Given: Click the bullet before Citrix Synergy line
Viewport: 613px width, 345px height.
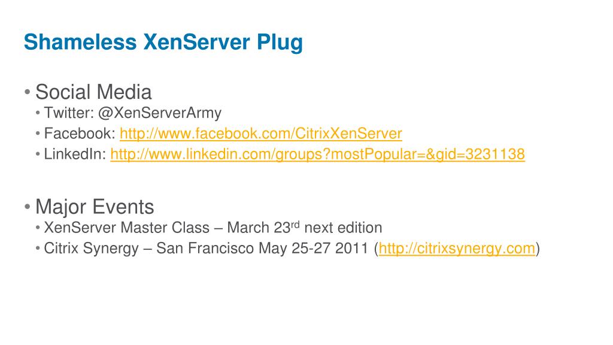Looking at the screenshot, I should coord(38,249).
